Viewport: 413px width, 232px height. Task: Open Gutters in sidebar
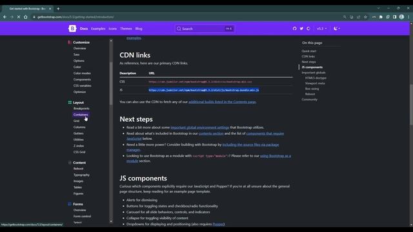pos(79,133)
